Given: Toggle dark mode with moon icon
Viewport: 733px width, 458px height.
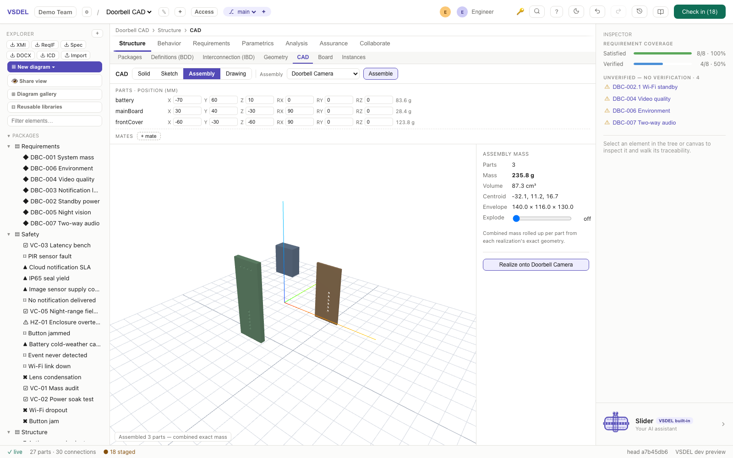Looking at the screenshot, I should [576, 12].
